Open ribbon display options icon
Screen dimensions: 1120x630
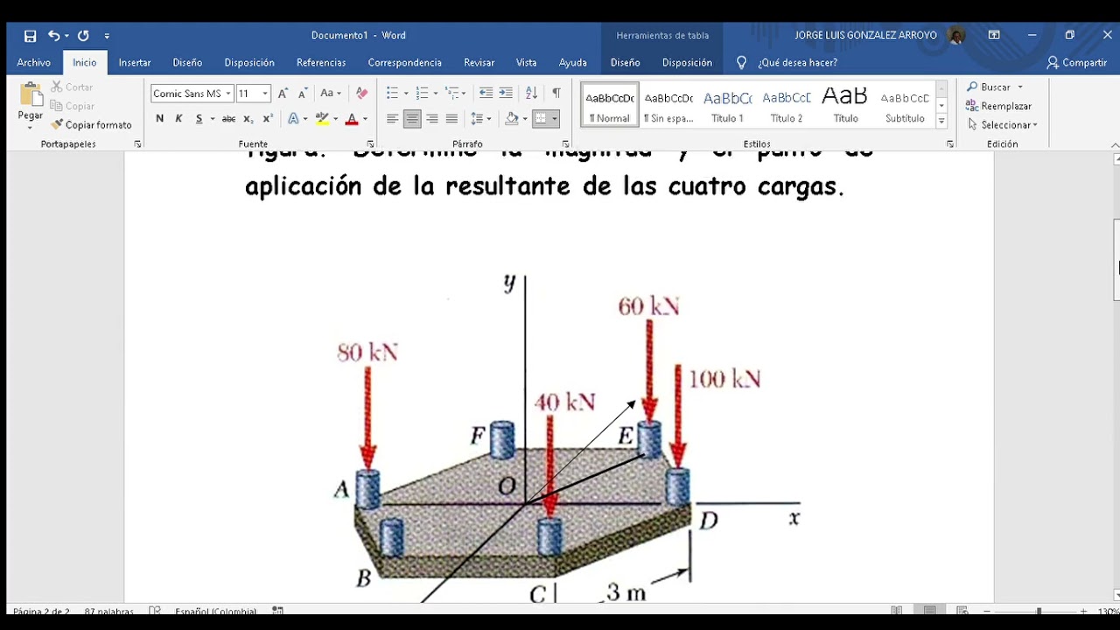994,36
